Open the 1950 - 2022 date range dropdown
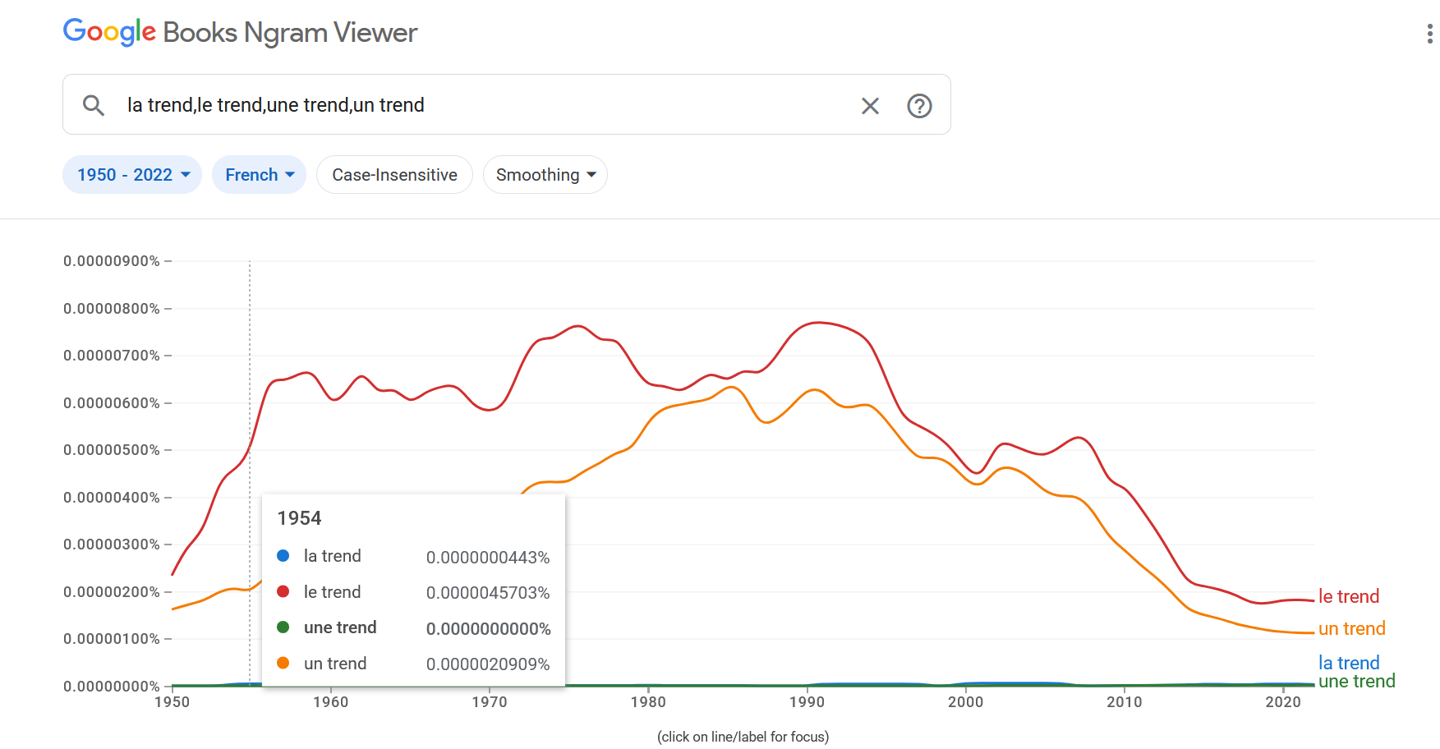 tap(132, 175)
